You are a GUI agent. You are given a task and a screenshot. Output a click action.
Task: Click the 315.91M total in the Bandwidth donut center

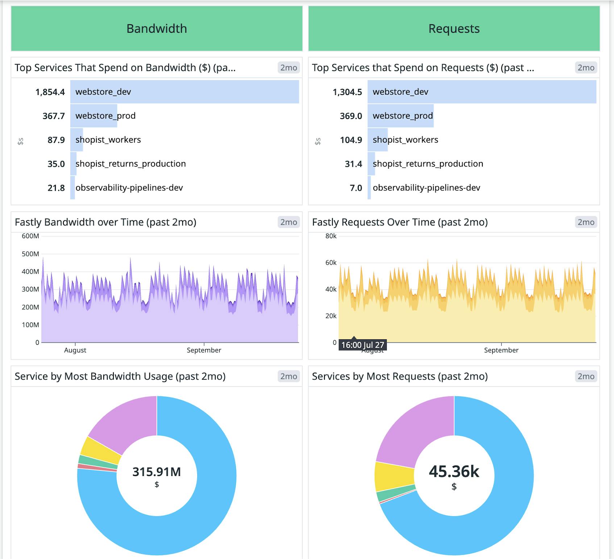click(x=157, y=472)
